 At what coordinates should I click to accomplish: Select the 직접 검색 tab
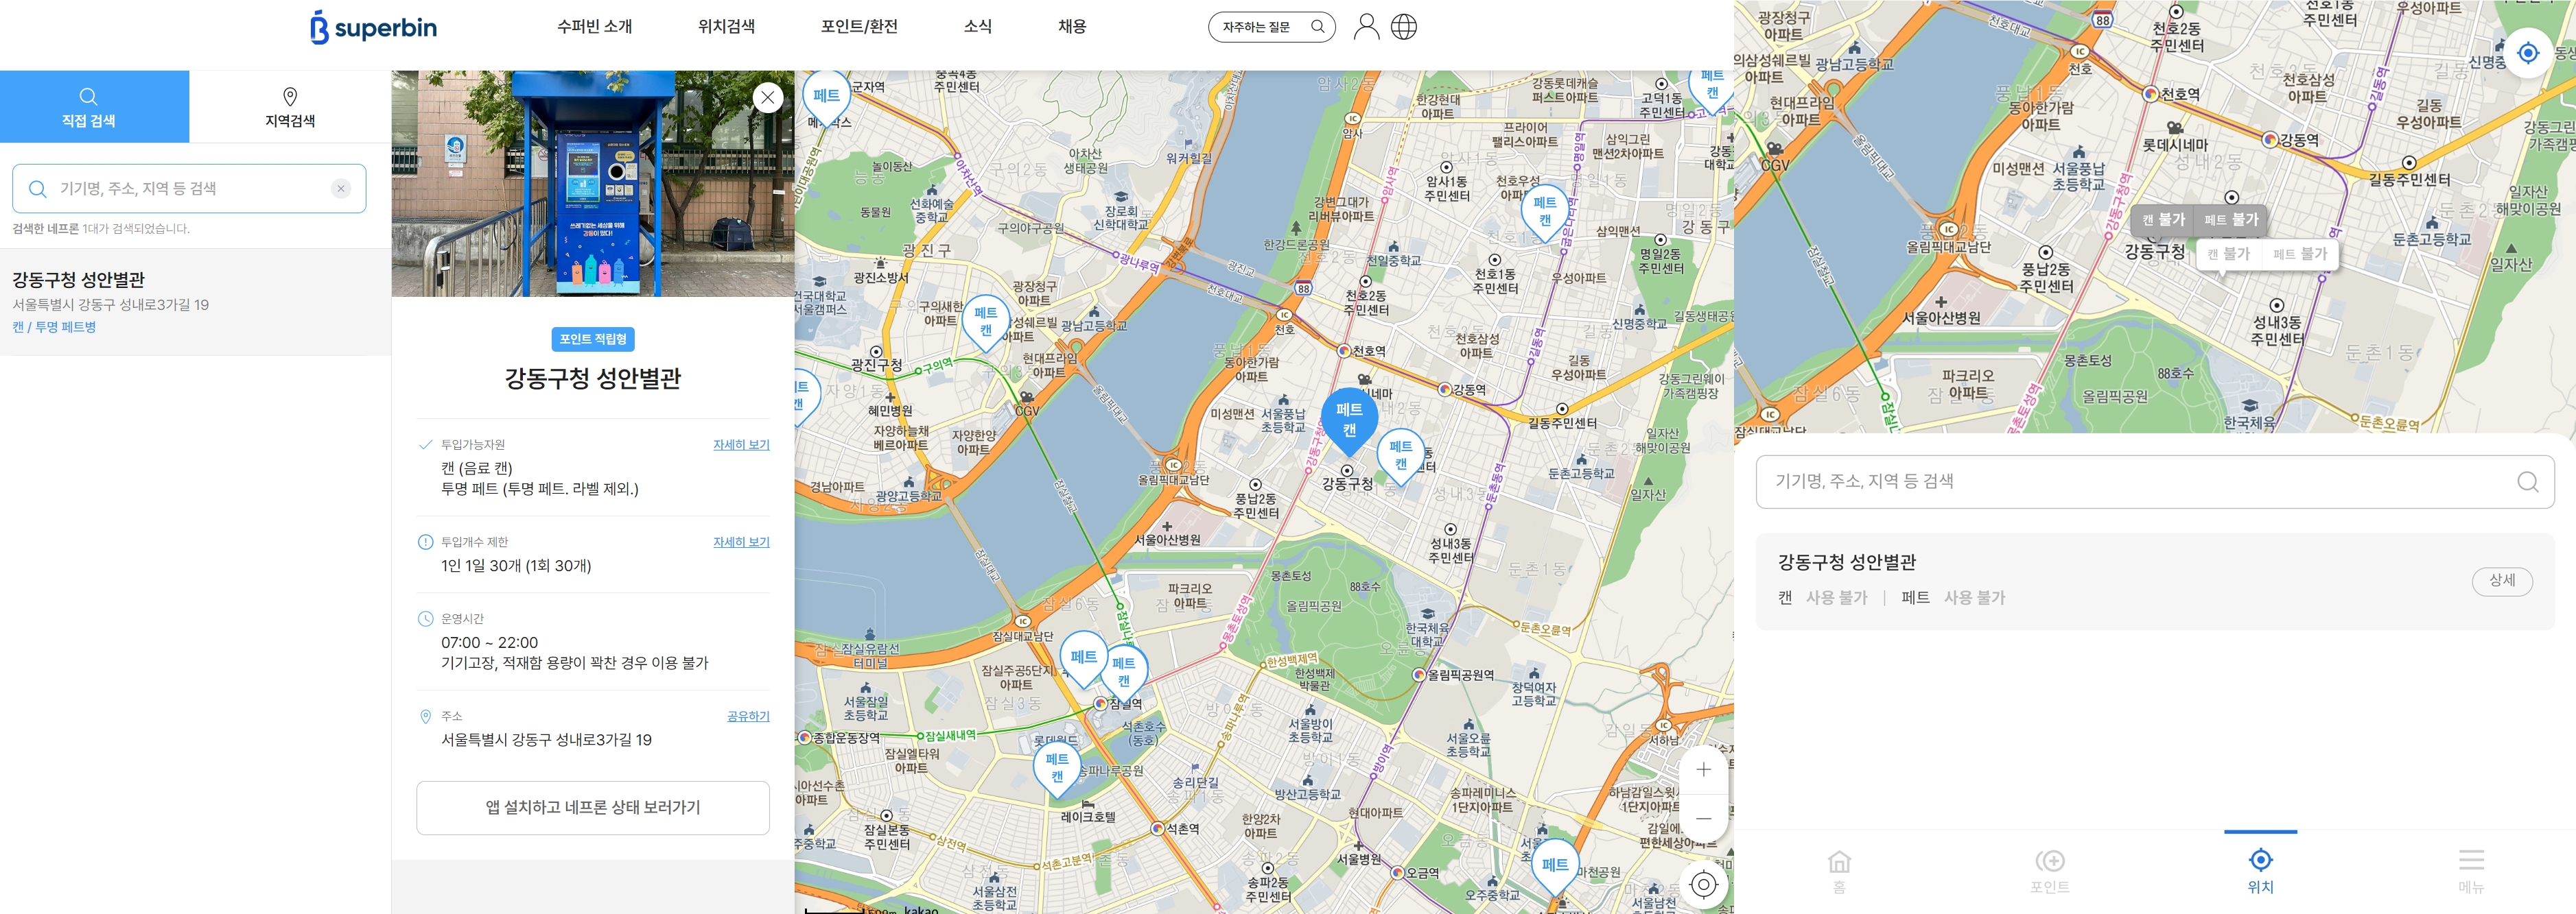[89, 107]
